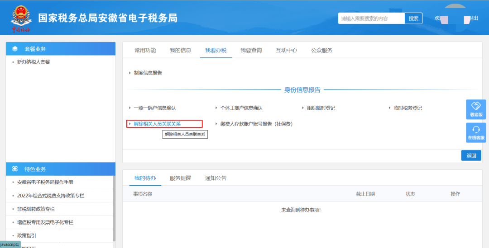Open the 我的信息 tab
The width and height of the screenshot is (489, 248).
point(180,50)
